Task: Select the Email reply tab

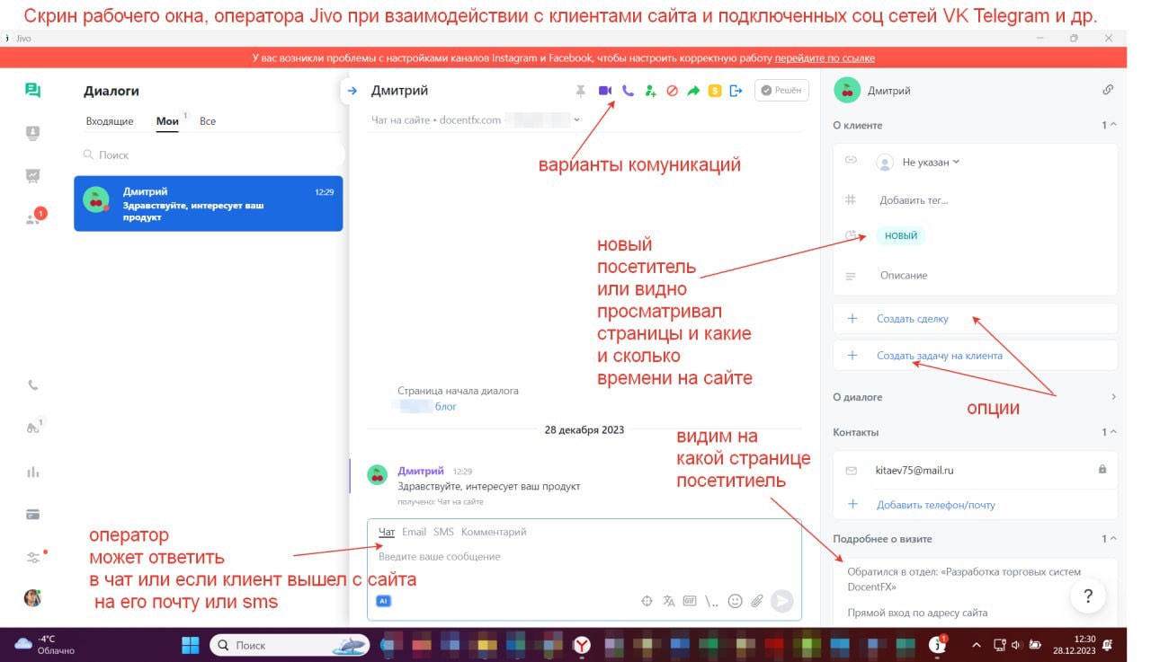Action: point(414,532)
